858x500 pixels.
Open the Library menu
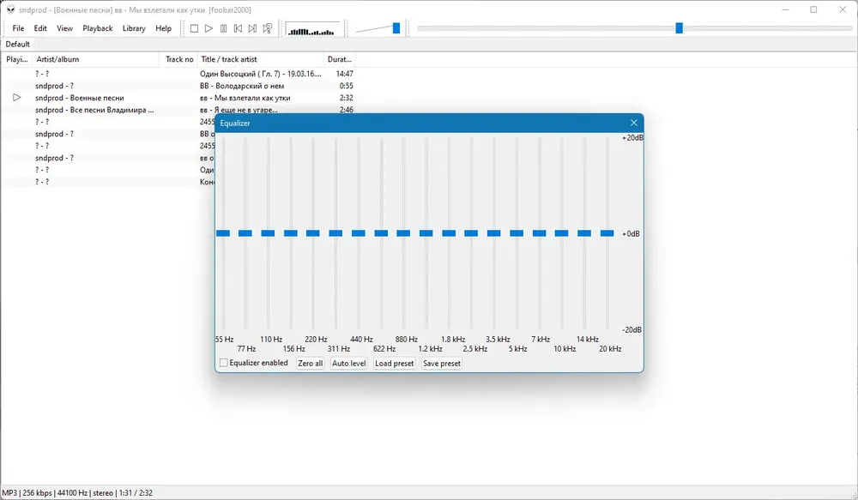point(134,28)
